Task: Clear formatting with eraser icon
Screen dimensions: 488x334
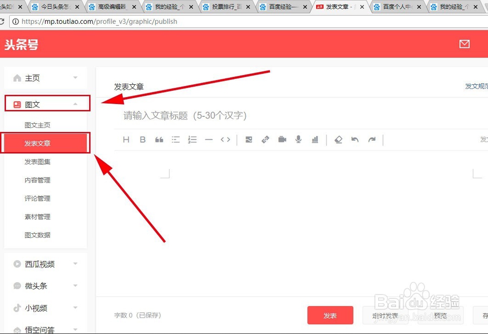Action: (x=338, y=140)
